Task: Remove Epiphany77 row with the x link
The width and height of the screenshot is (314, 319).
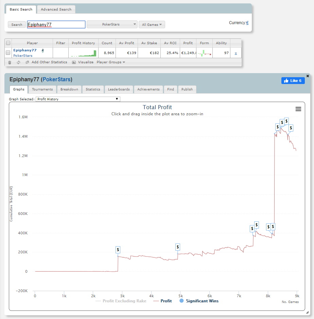Action: tap(236, 53)
